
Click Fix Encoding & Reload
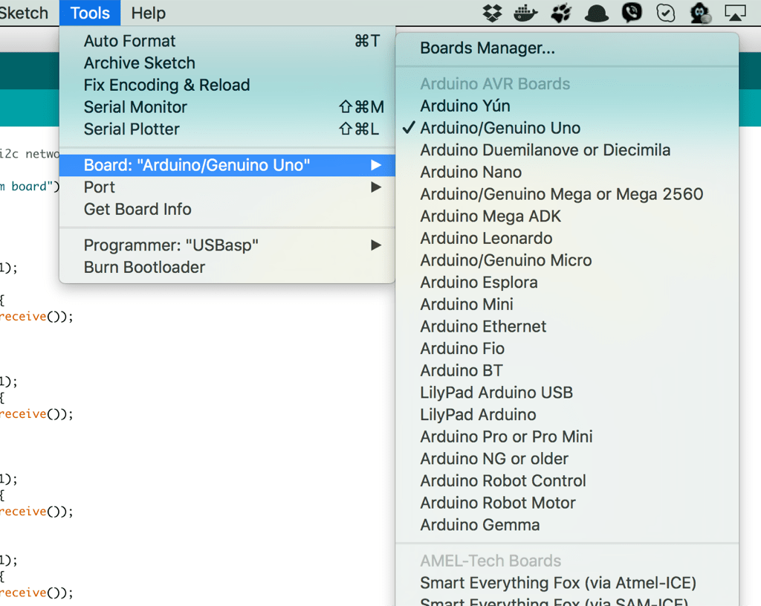227,85
